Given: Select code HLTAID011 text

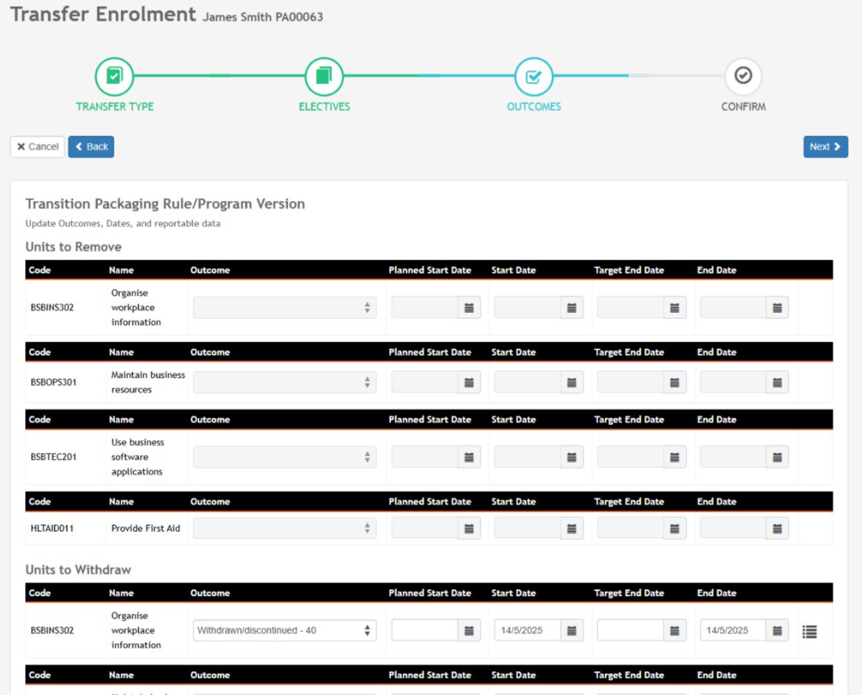Looking at the screenshot, I should click(52, 529).
